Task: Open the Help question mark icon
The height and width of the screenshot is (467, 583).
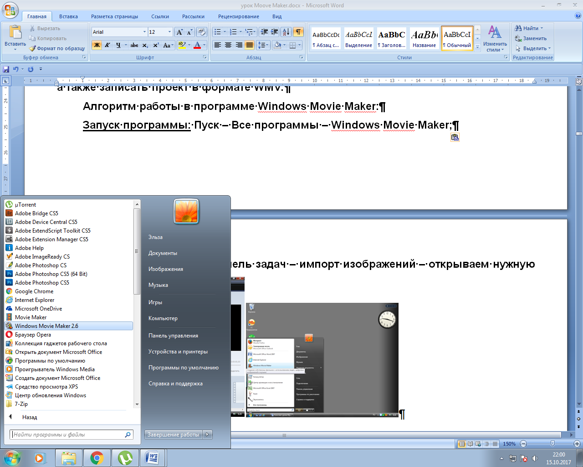Action: click(x=578, y=16)
